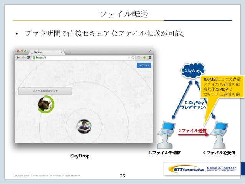
Task: Click the macOS red close window button
Action: point(18,51)
